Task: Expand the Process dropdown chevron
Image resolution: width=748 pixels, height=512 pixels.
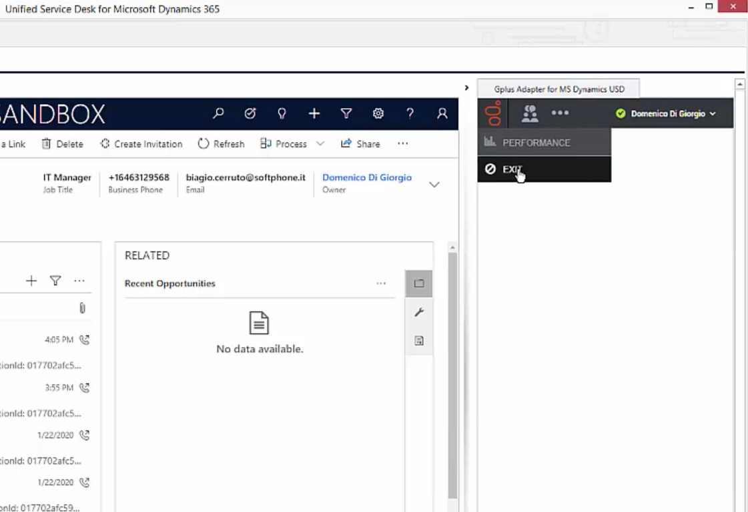Action: 320,143
